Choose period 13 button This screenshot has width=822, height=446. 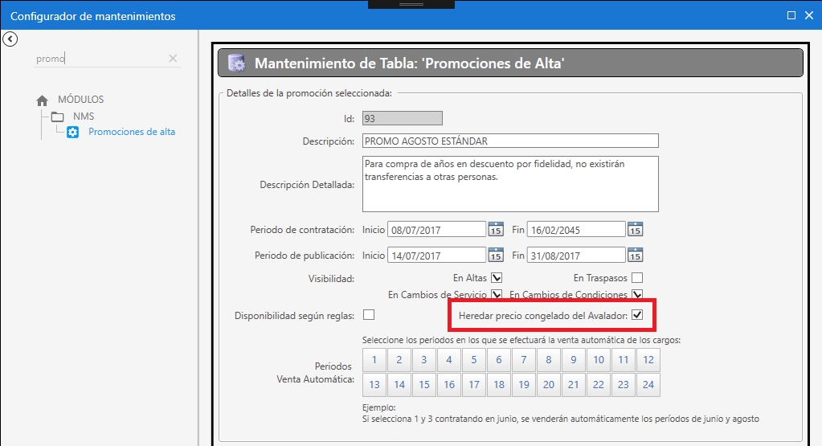click(x=374, y=385)
